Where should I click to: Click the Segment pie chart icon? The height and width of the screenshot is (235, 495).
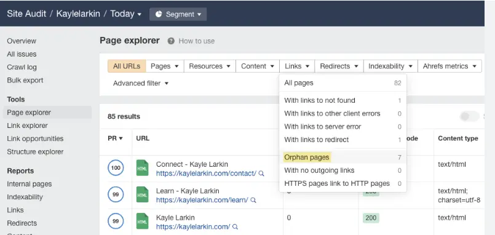coord(159,14)
